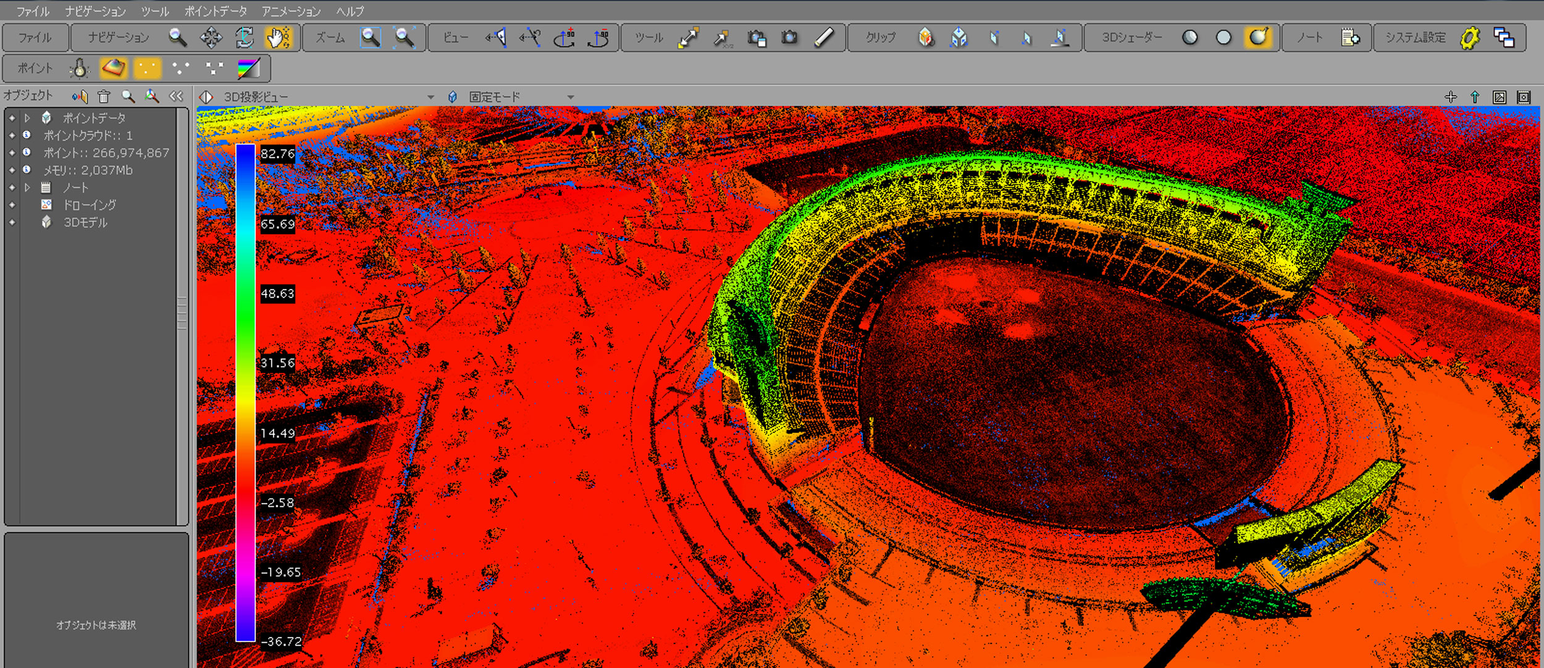The width and height of the screenshot is (1544, 668).
Task: Open the ヘルプ menu
Action: point(350,11)
